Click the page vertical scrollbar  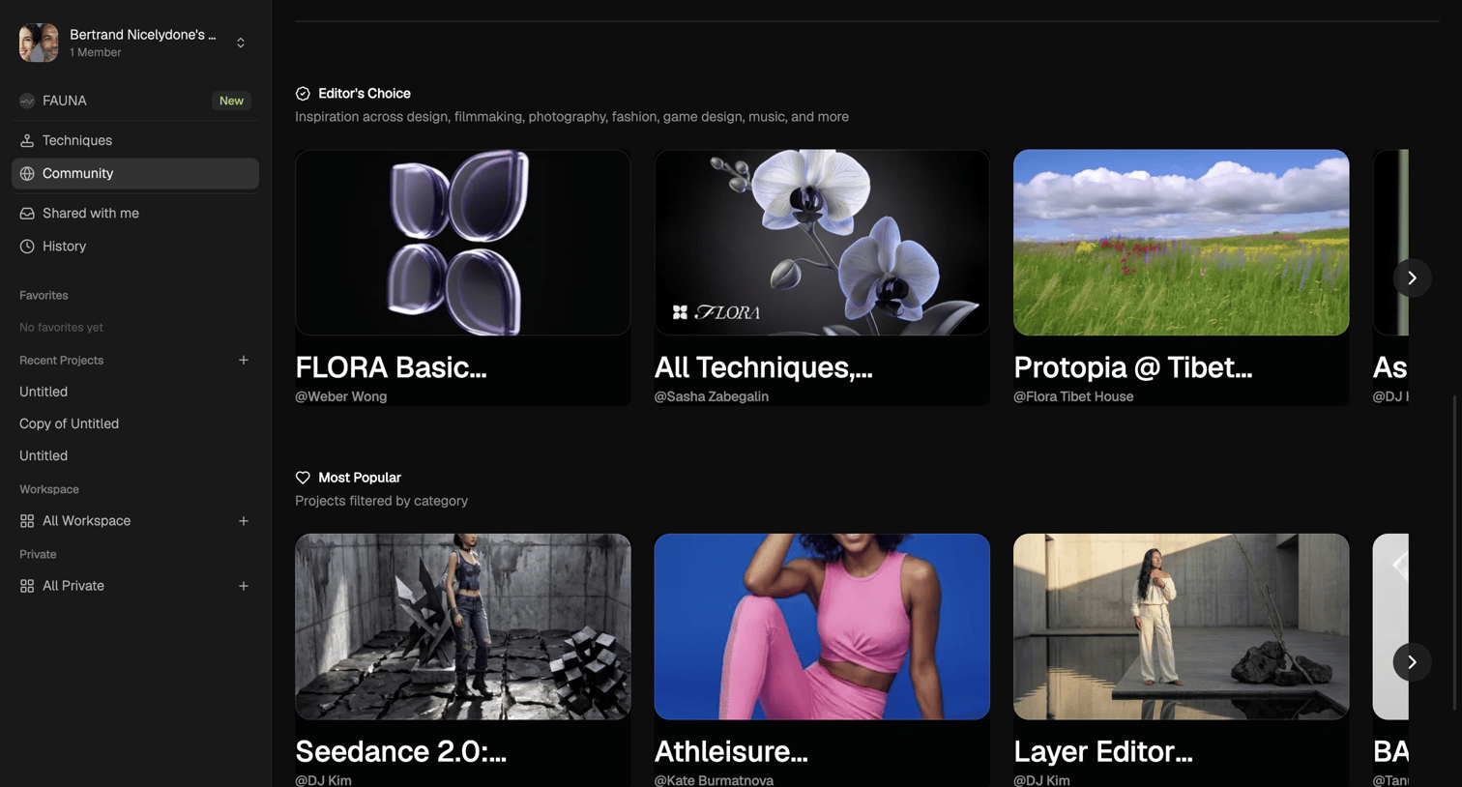pos(1455,553)
